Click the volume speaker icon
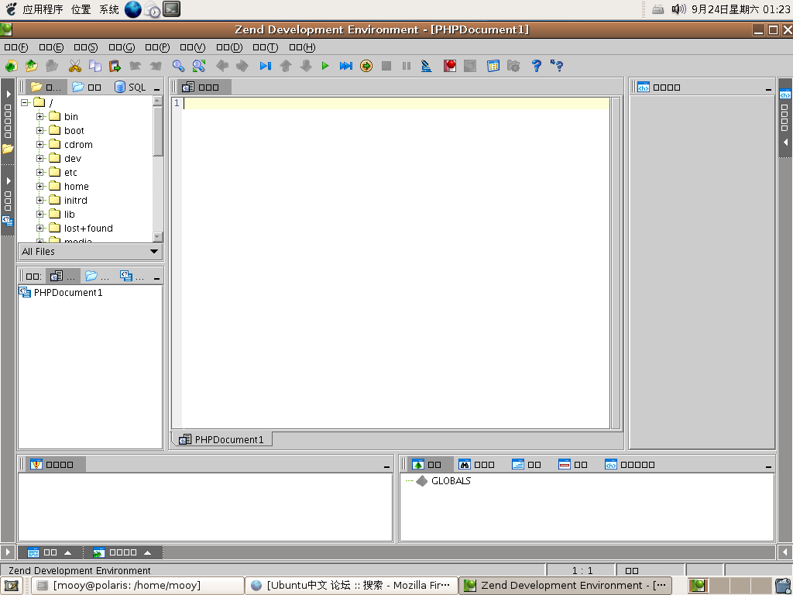 (678, 9)
